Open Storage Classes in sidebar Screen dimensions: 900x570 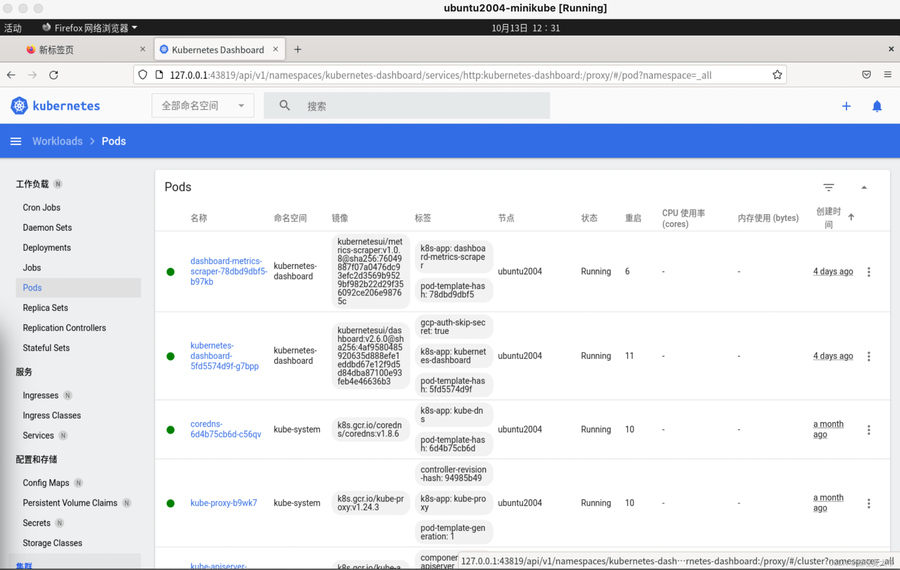(53, 543)
